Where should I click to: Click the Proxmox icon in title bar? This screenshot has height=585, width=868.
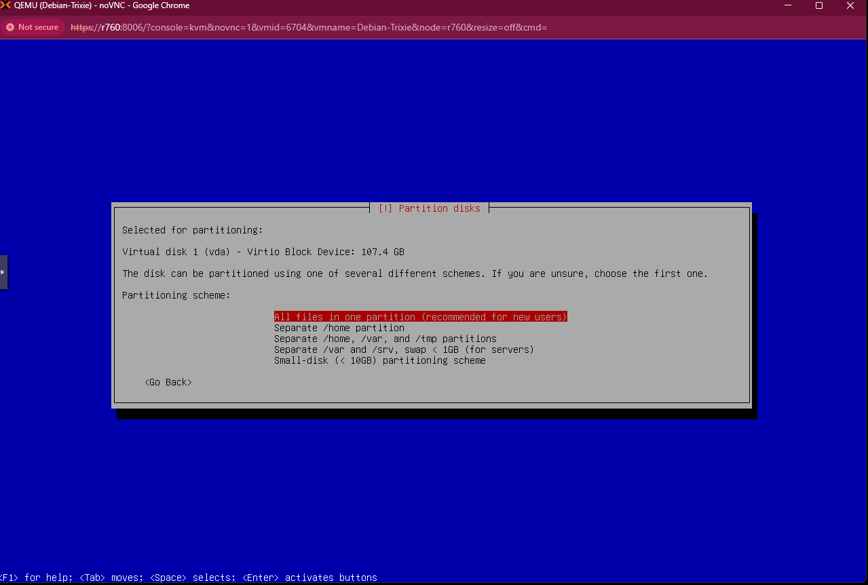pos(6,5)
